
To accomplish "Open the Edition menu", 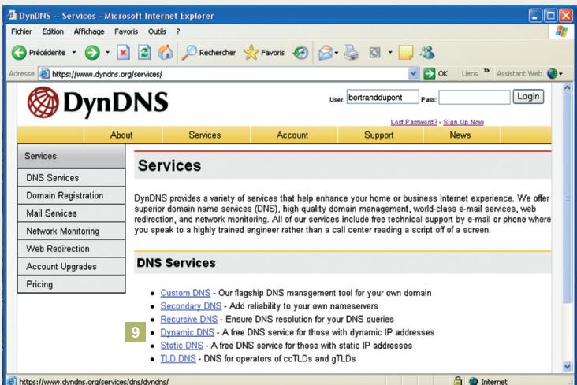I will coord(53,31).
